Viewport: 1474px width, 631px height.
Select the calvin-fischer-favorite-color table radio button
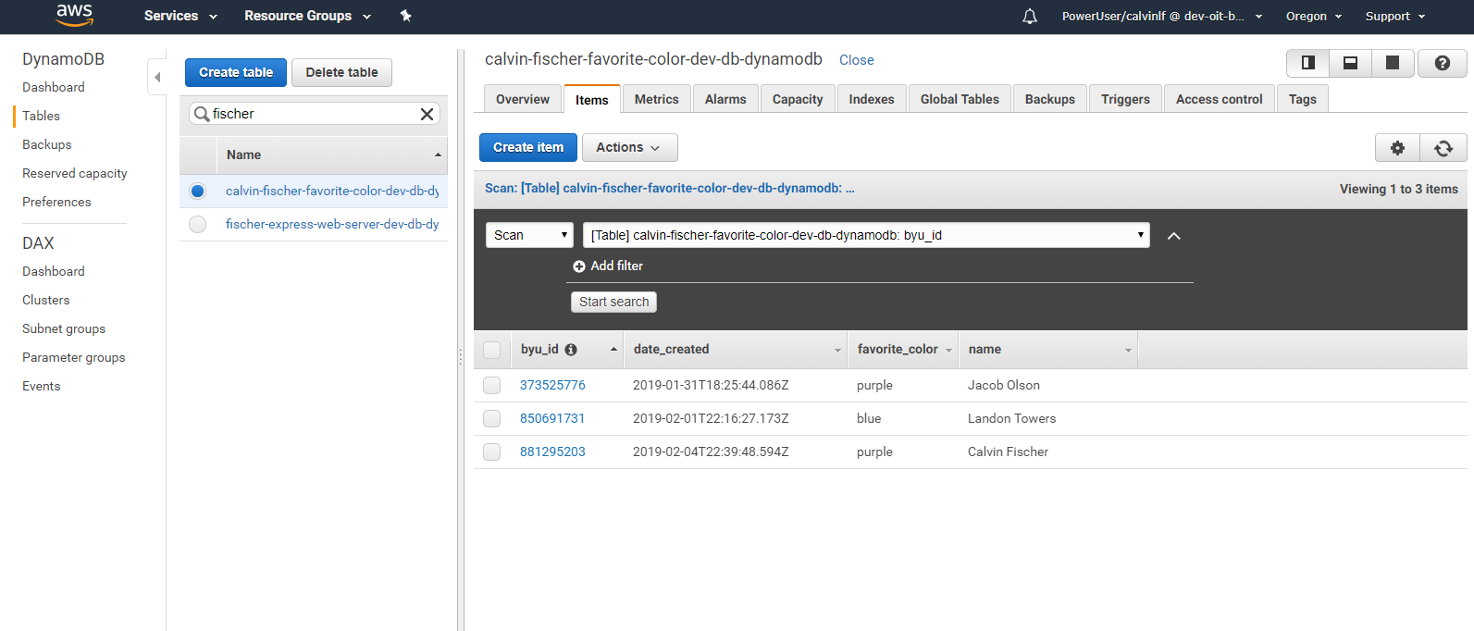tap(197, 191)
